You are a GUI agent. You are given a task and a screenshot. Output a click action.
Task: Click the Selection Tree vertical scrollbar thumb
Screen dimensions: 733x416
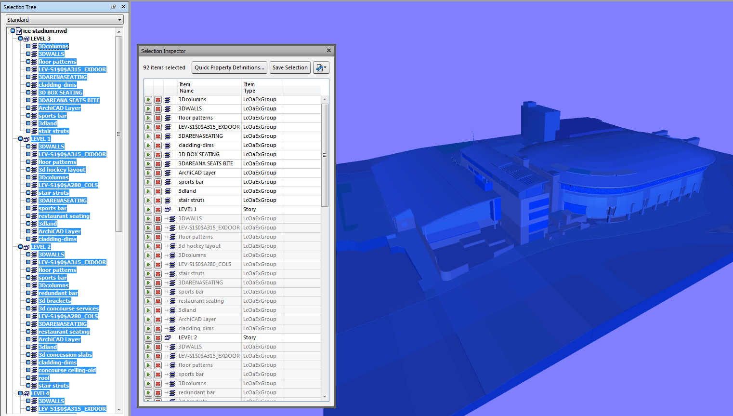(118, 134)
